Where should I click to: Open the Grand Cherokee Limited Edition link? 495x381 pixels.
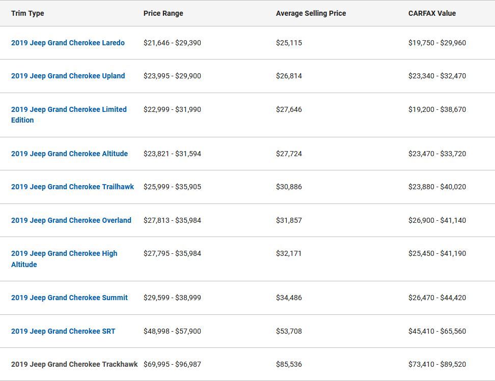click(69, 114)
